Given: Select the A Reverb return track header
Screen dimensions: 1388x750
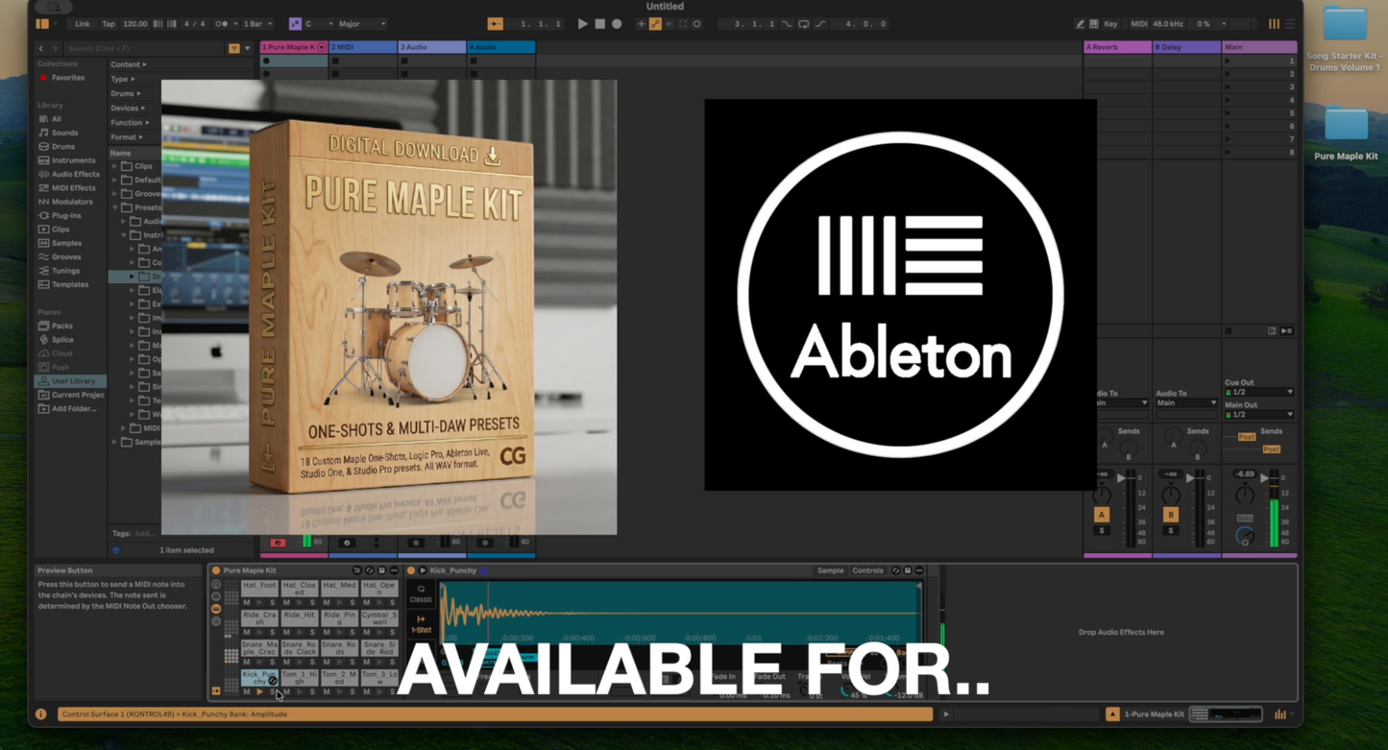Looking at the screenshot, I should (1117, 47).
